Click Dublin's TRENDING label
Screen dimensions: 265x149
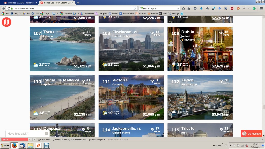point(188,40)
